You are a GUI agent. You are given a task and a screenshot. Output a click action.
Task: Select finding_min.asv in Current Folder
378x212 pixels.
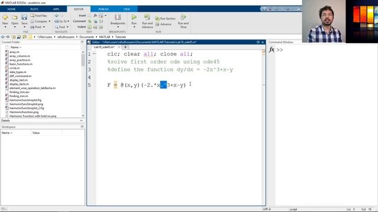tap(19, 92)
